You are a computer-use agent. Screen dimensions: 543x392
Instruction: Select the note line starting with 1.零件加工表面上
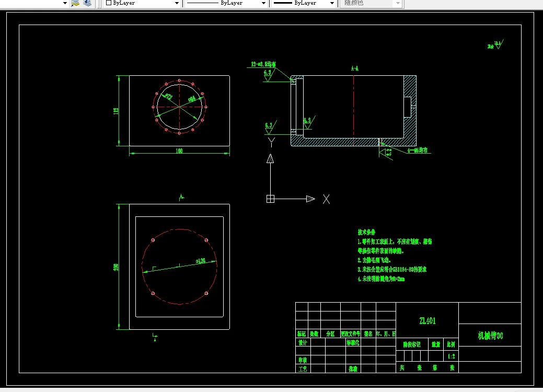coord(395,241)
